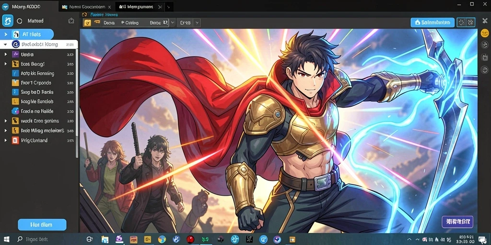Collapse the expanded white highlighted tree row
The width and height of the screenshot is (491, 245).
[5, 45]
